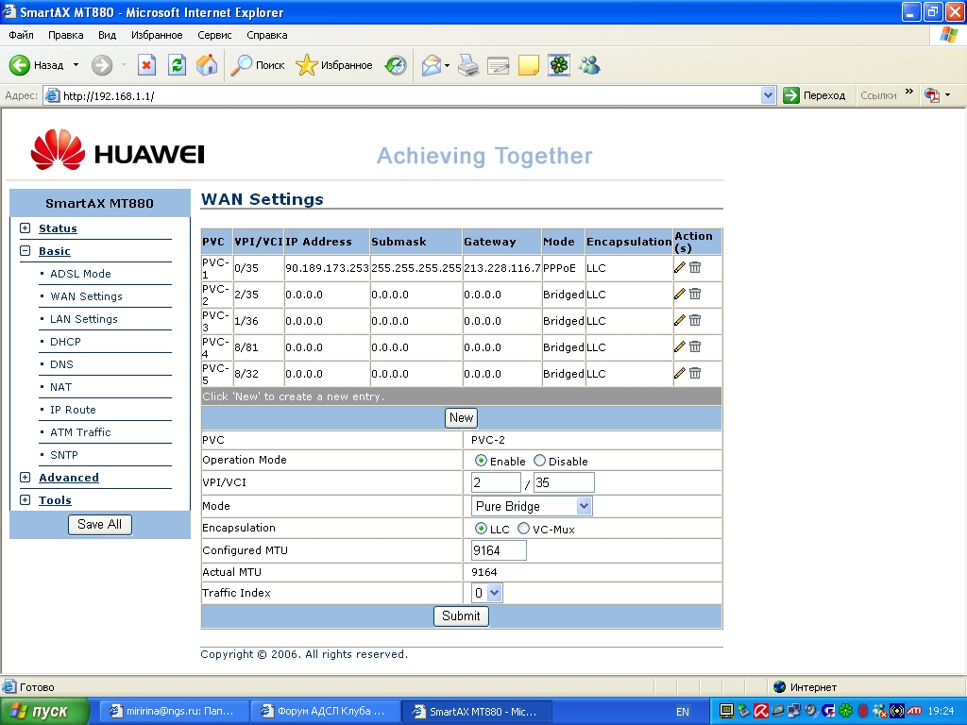967x725 pixels.
Task: Open the IP Route page
Action: [x=73, y=410]
